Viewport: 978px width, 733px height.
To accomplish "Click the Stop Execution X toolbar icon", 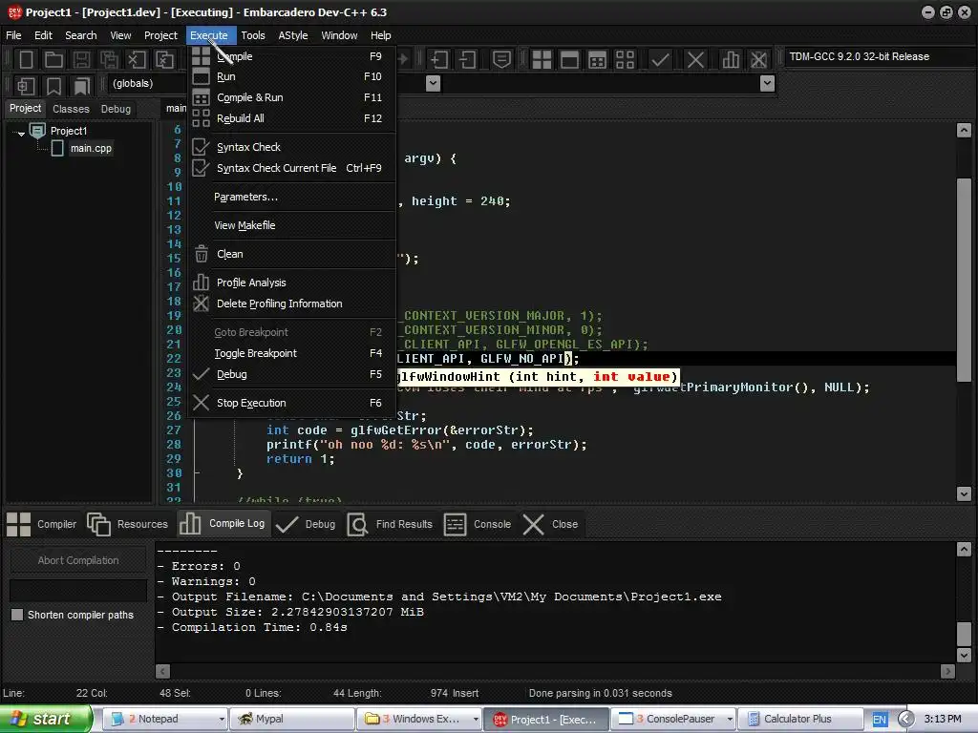I will [695, 60].
